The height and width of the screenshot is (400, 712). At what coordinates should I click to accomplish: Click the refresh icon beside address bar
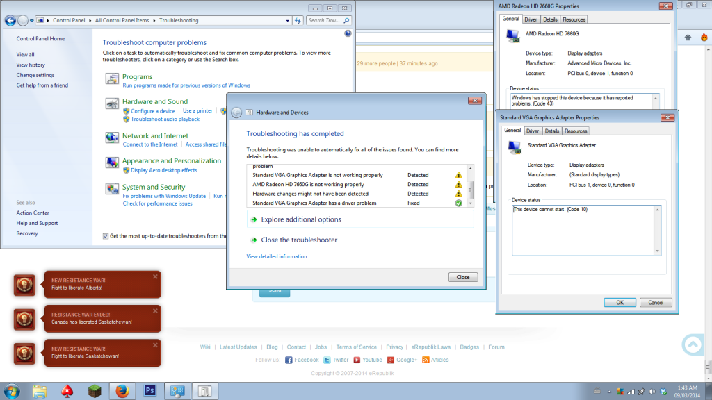[x=298, y=20]
